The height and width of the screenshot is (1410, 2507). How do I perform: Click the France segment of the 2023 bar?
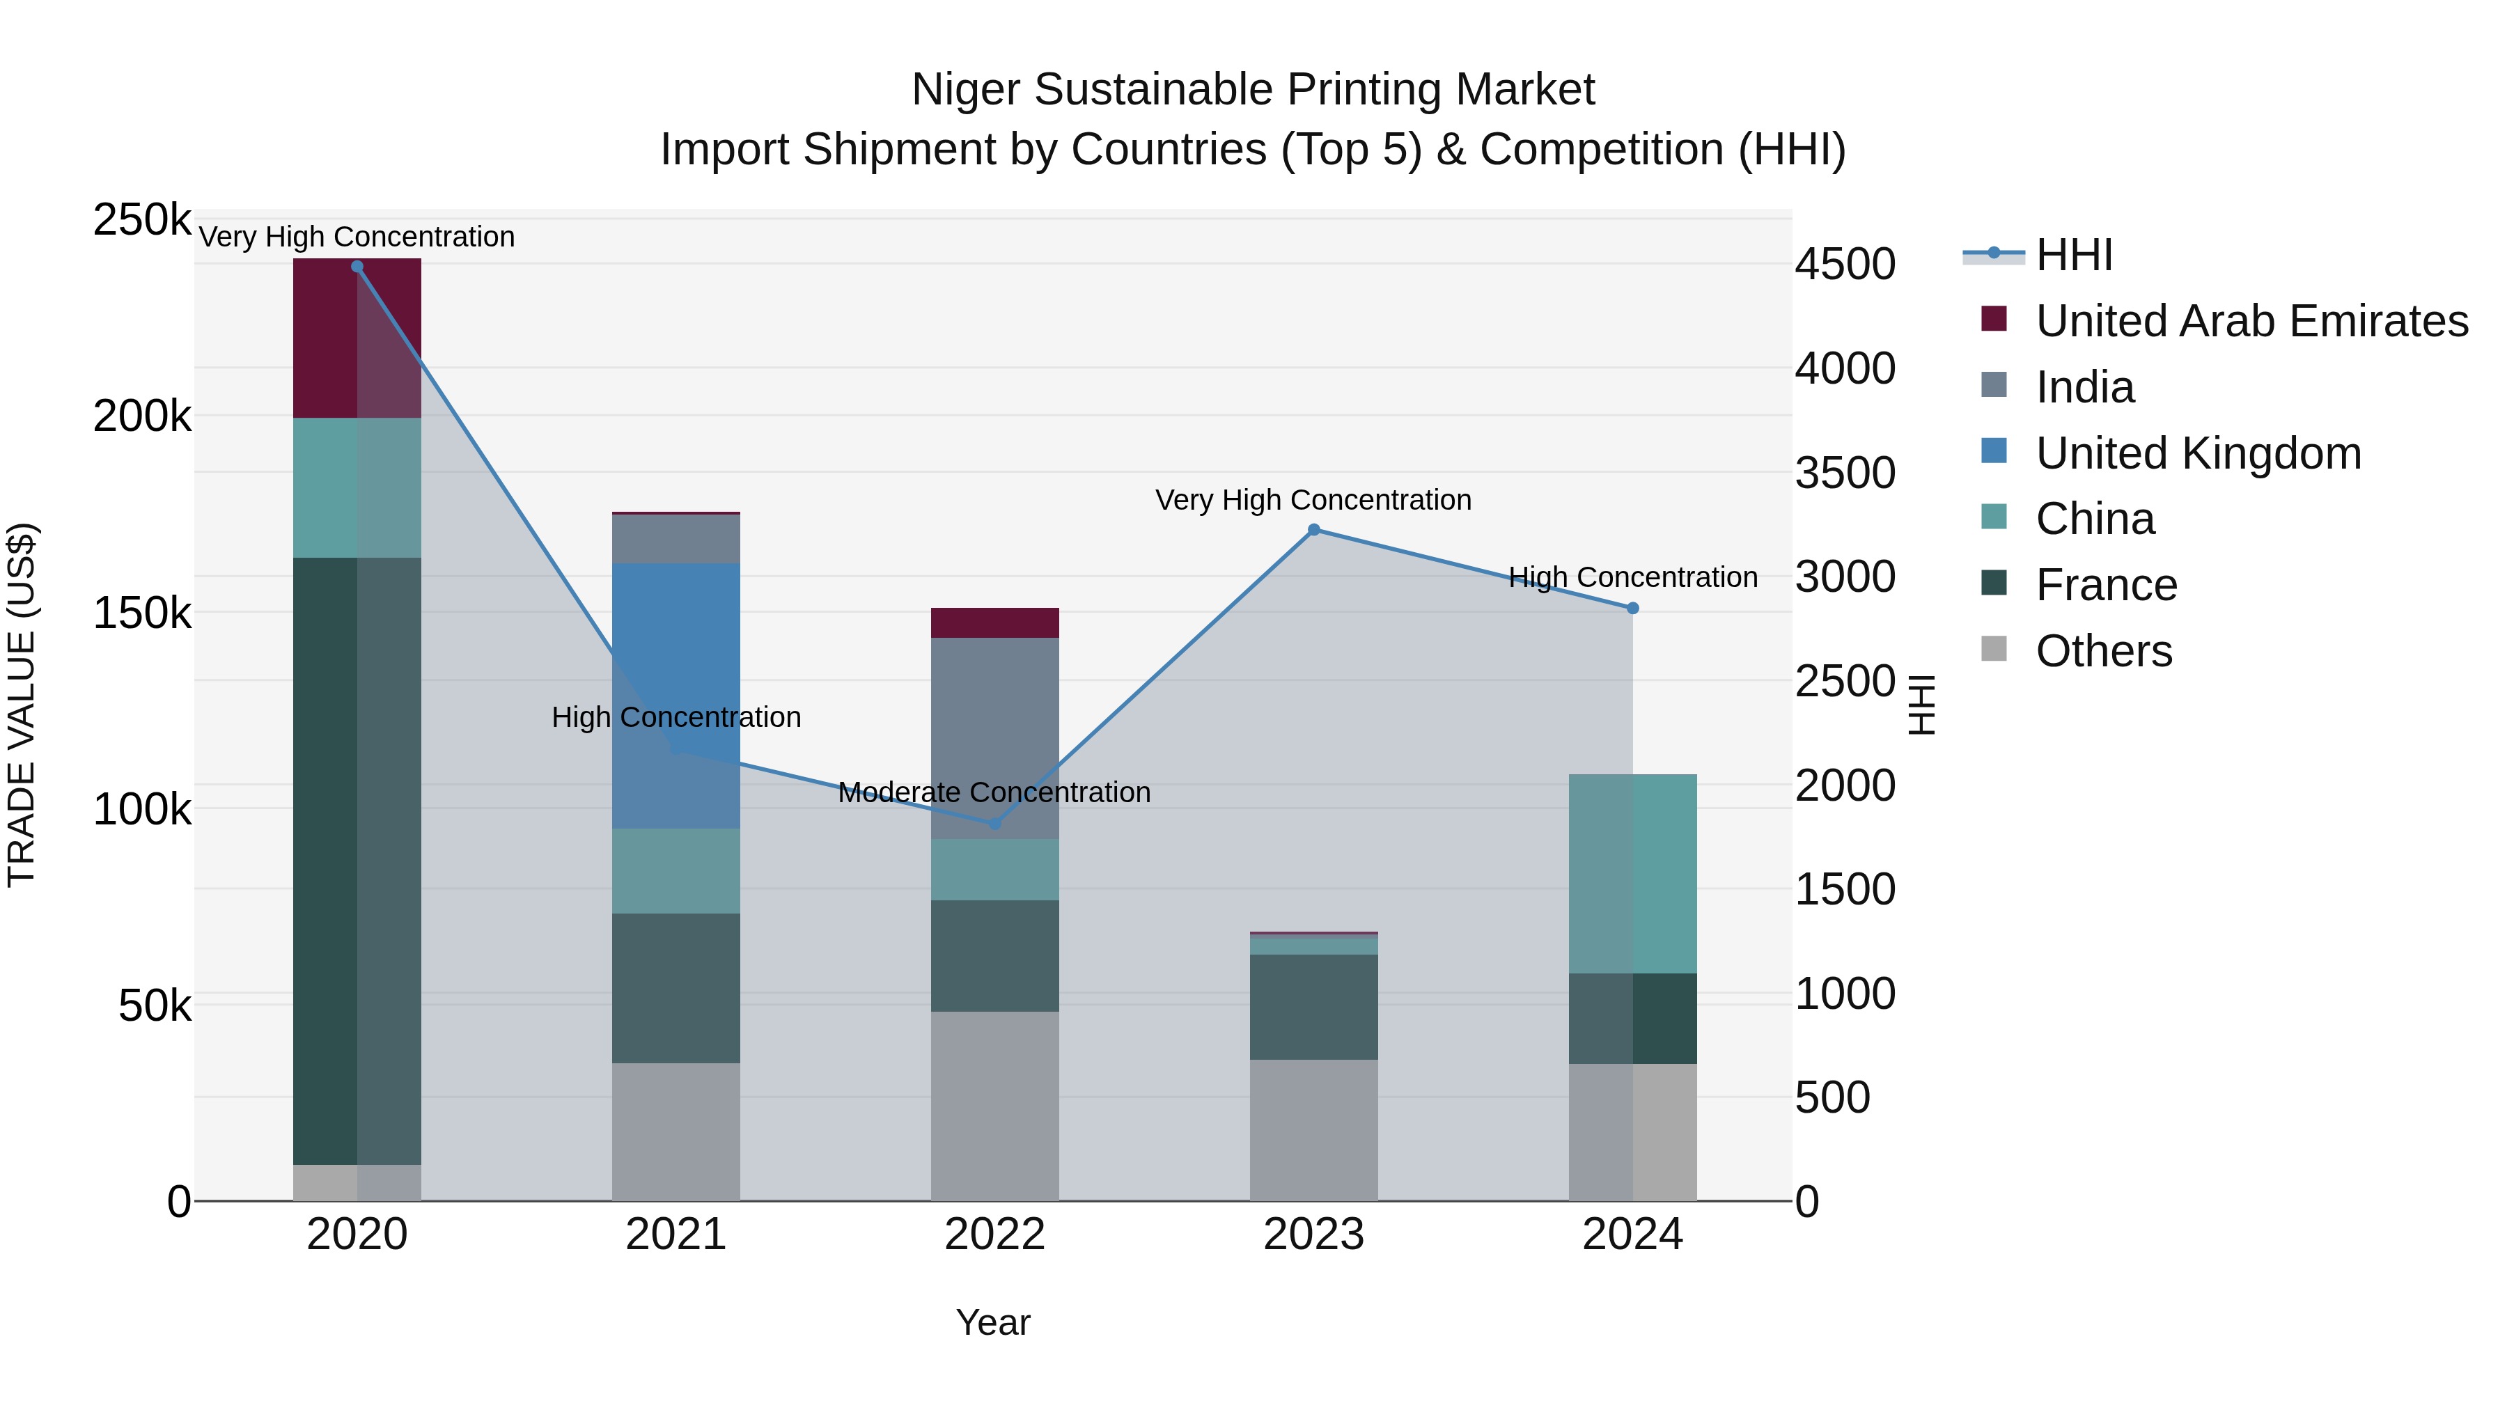click(x=1314, y=1007)
